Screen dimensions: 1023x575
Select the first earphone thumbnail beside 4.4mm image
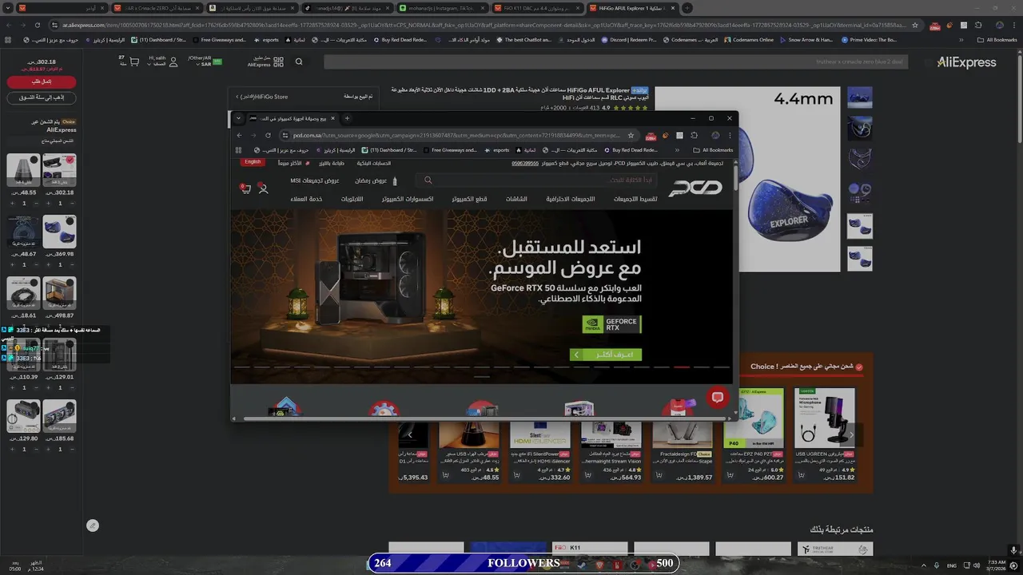pyautogui.click(x=860, y=97)
